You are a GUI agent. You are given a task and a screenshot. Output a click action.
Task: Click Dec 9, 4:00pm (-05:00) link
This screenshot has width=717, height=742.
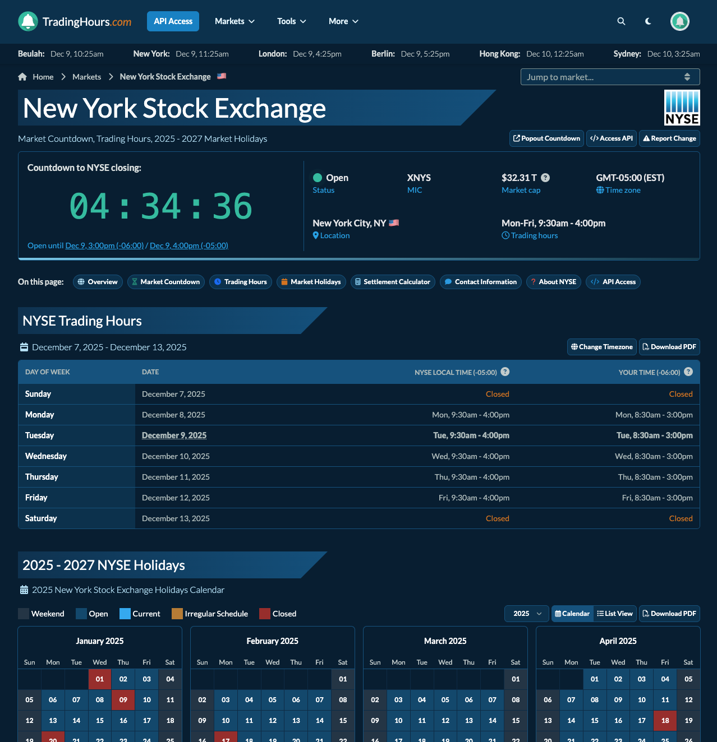click(189, 245)
